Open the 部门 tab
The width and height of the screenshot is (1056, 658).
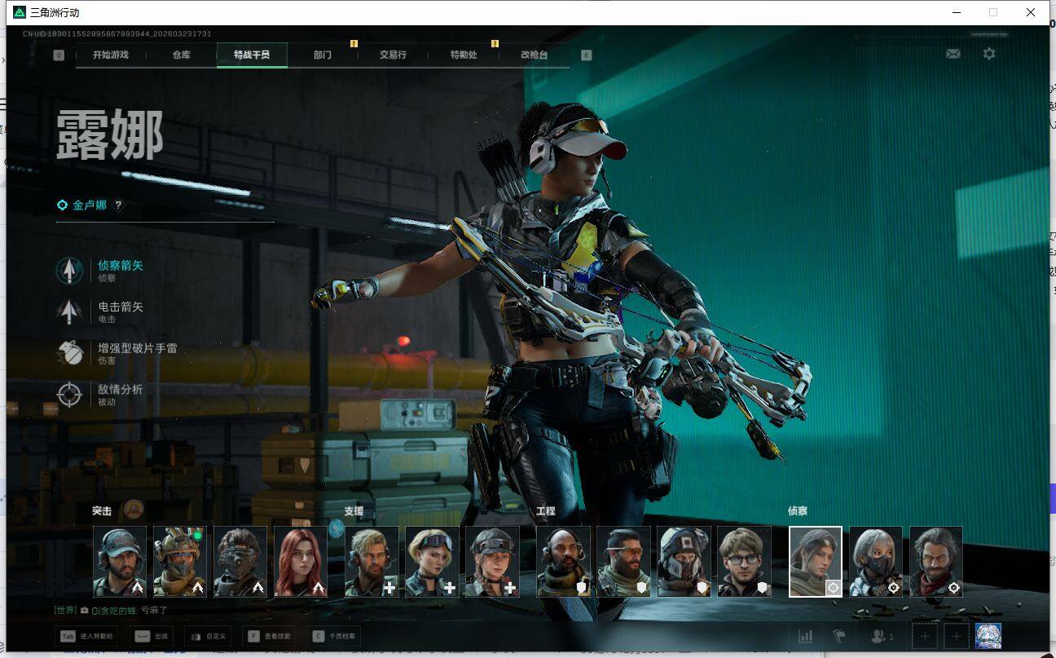[323, 55]
